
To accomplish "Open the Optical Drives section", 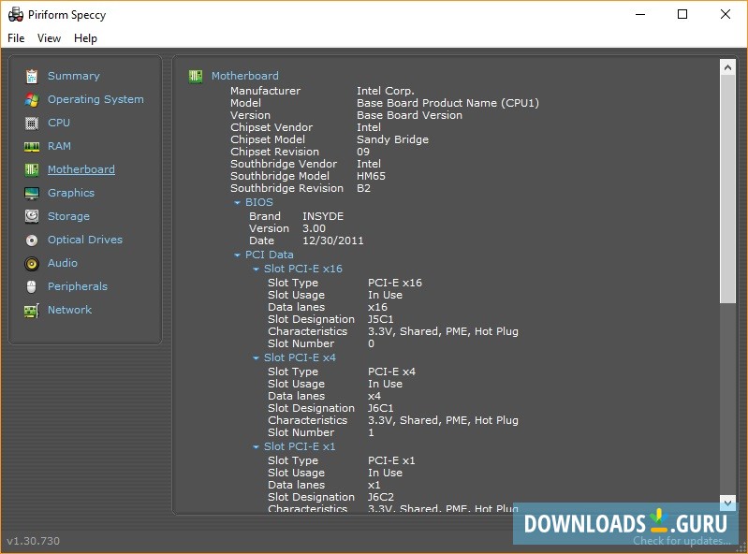I will tap(85, 240).
